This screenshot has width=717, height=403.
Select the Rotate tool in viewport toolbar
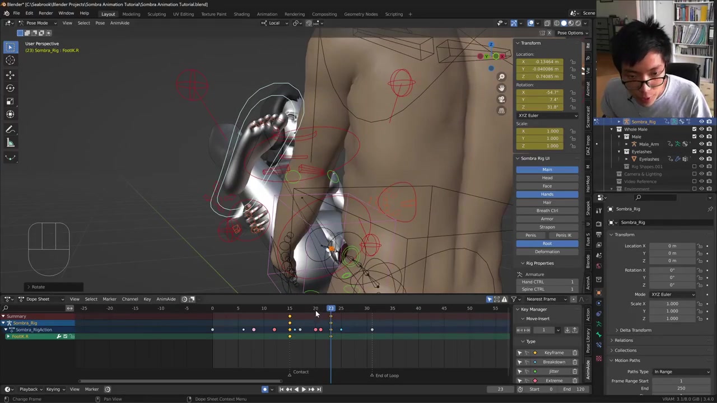[10, 88]
